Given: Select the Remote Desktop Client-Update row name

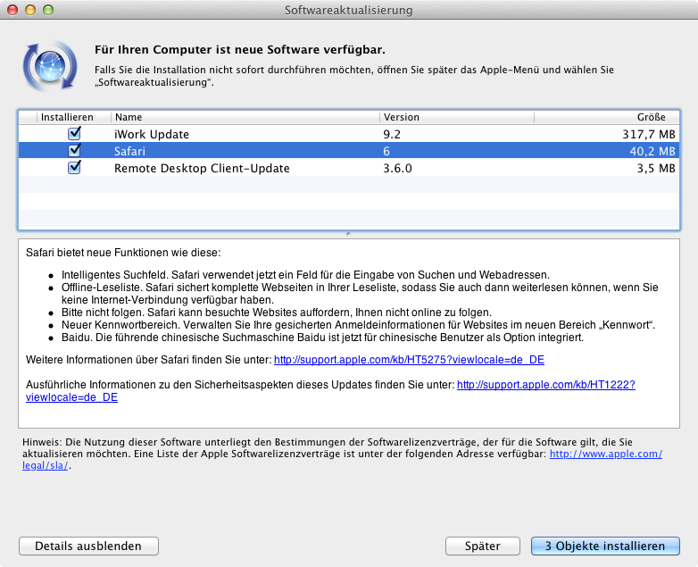Looking at the screenshot, I should pyautogui.click(x=202, y=168).
